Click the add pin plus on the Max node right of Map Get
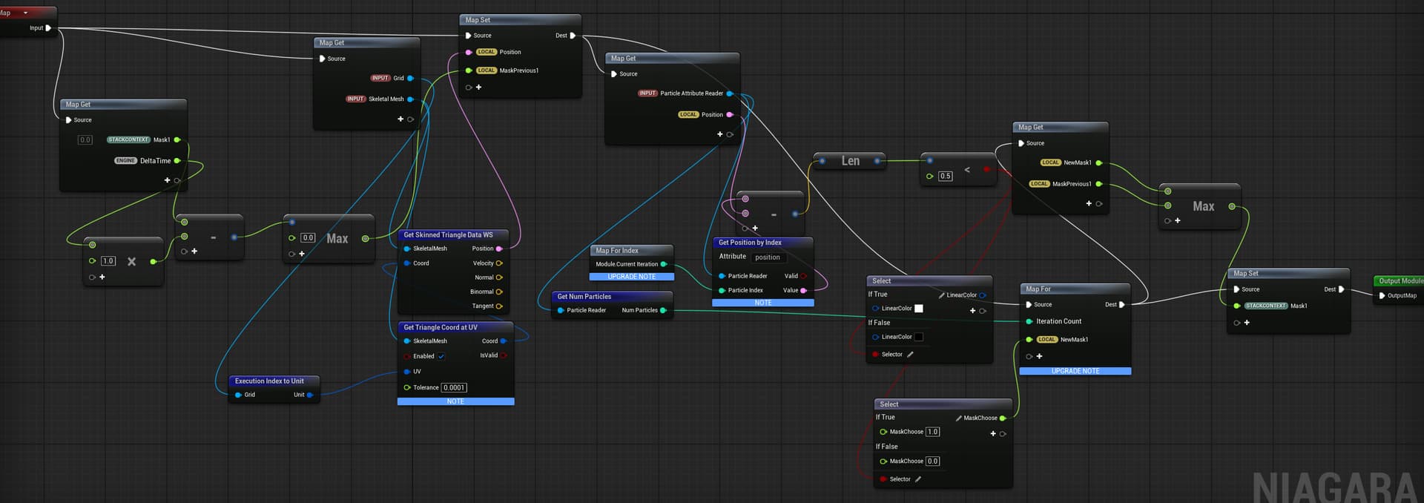 pyautogui.click(x=1178, y=221)
